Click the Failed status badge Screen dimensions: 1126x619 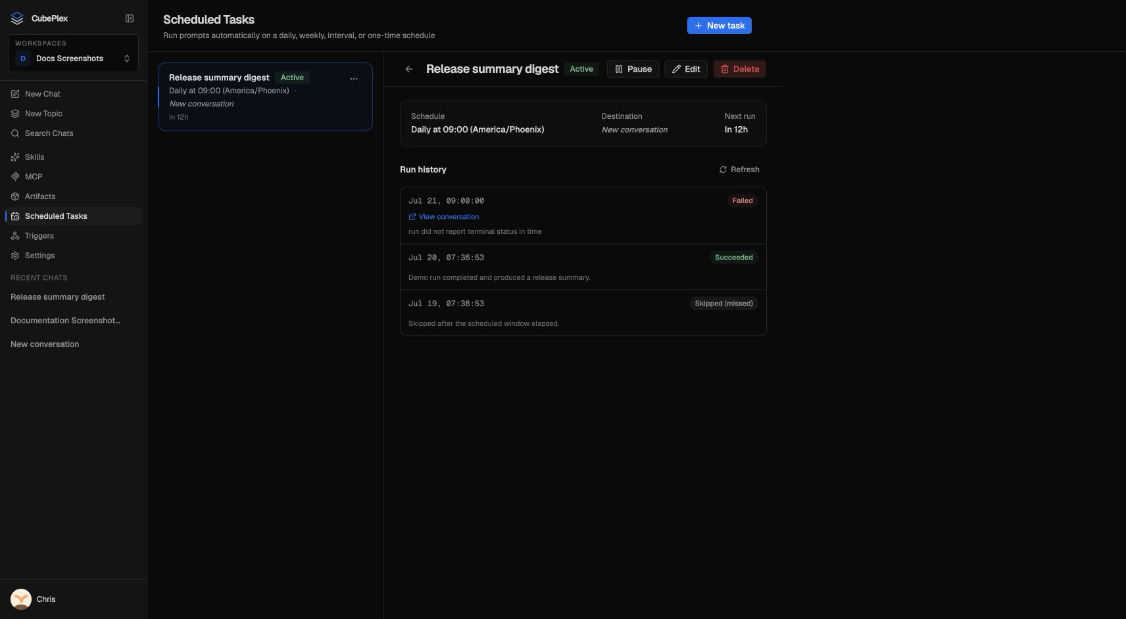743,201
